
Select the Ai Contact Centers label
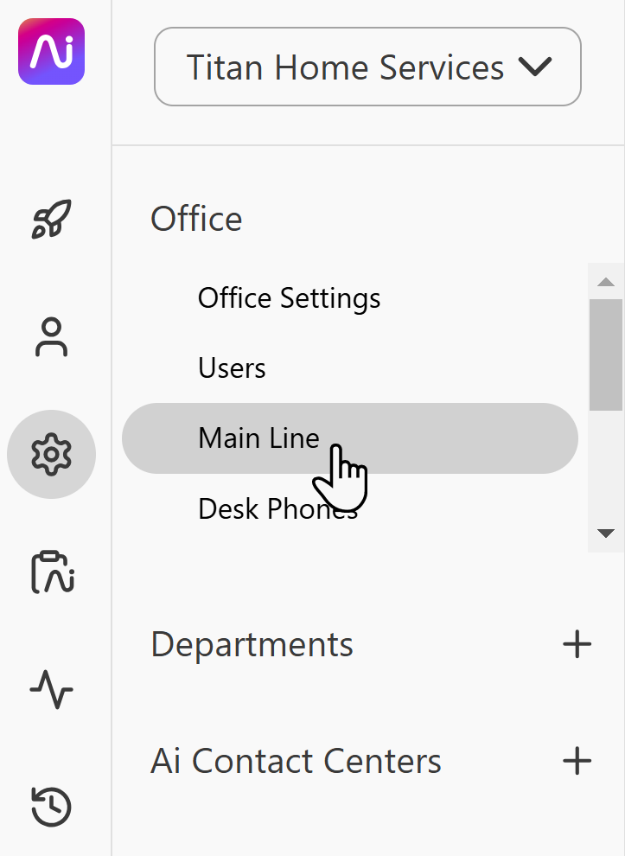[x=296, y=761]
